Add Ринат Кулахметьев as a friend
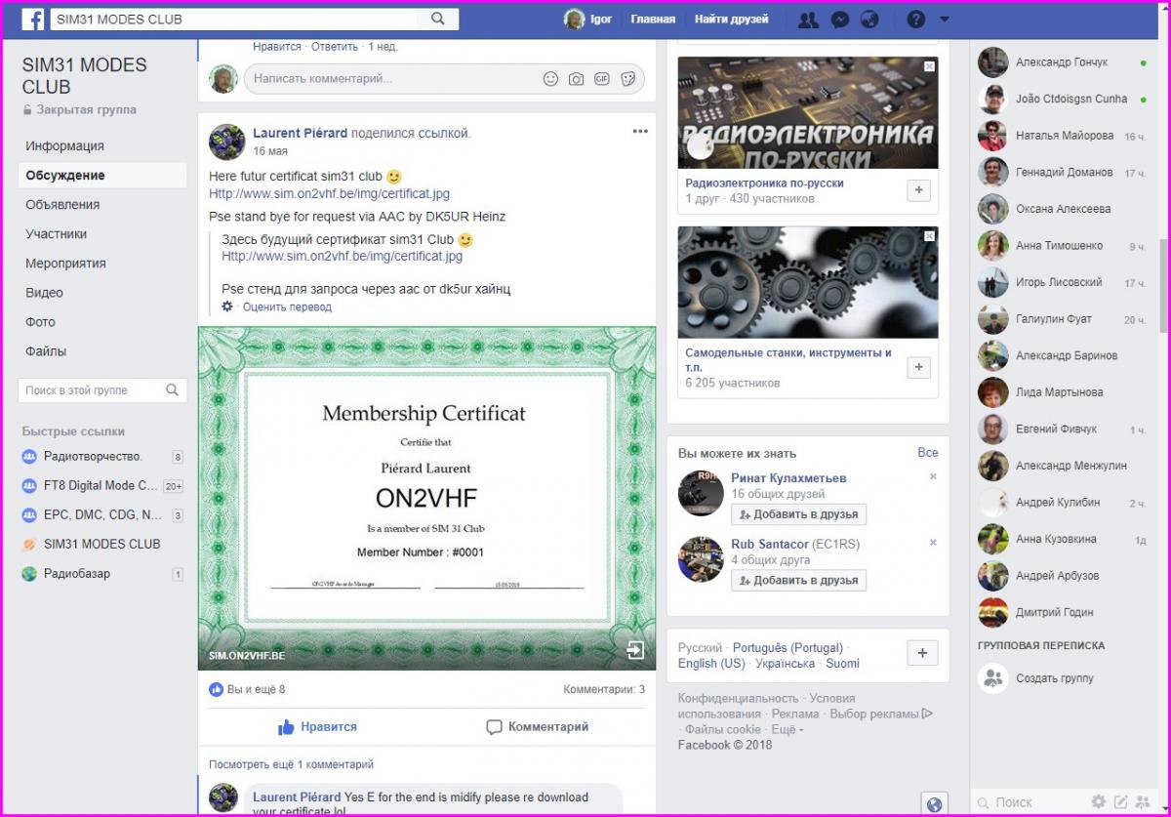 click(x=798, y=514)
